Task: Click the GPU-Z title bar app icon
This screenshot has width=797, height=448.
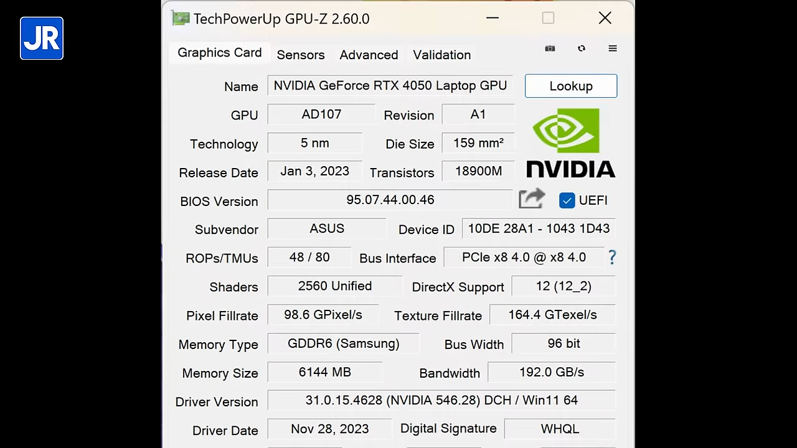Action: pos(181,19)
